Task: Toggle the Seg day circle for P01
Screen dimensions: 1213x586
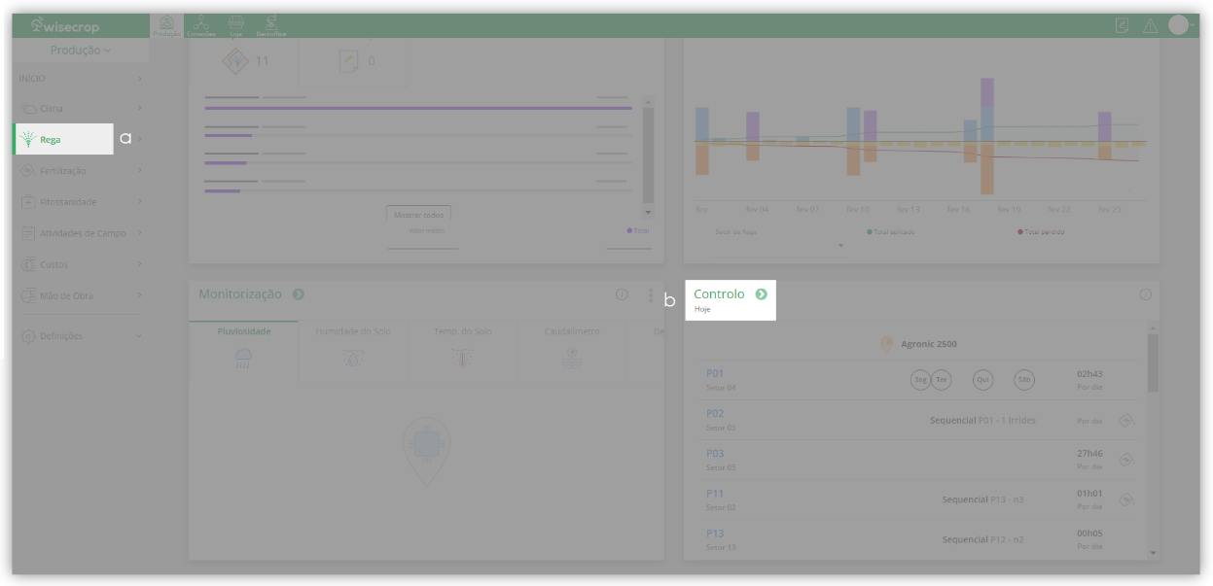Action: pyautogui.click(x=920, y=380)
